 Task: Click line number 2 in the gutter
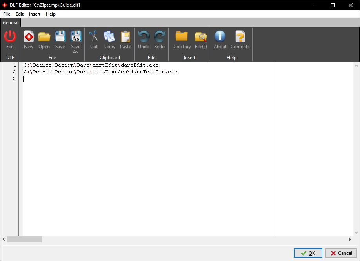click(x=15, y=72)
